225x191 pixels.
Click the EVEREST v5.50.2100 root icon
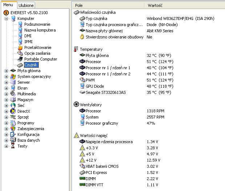click(x=6, y=13)
